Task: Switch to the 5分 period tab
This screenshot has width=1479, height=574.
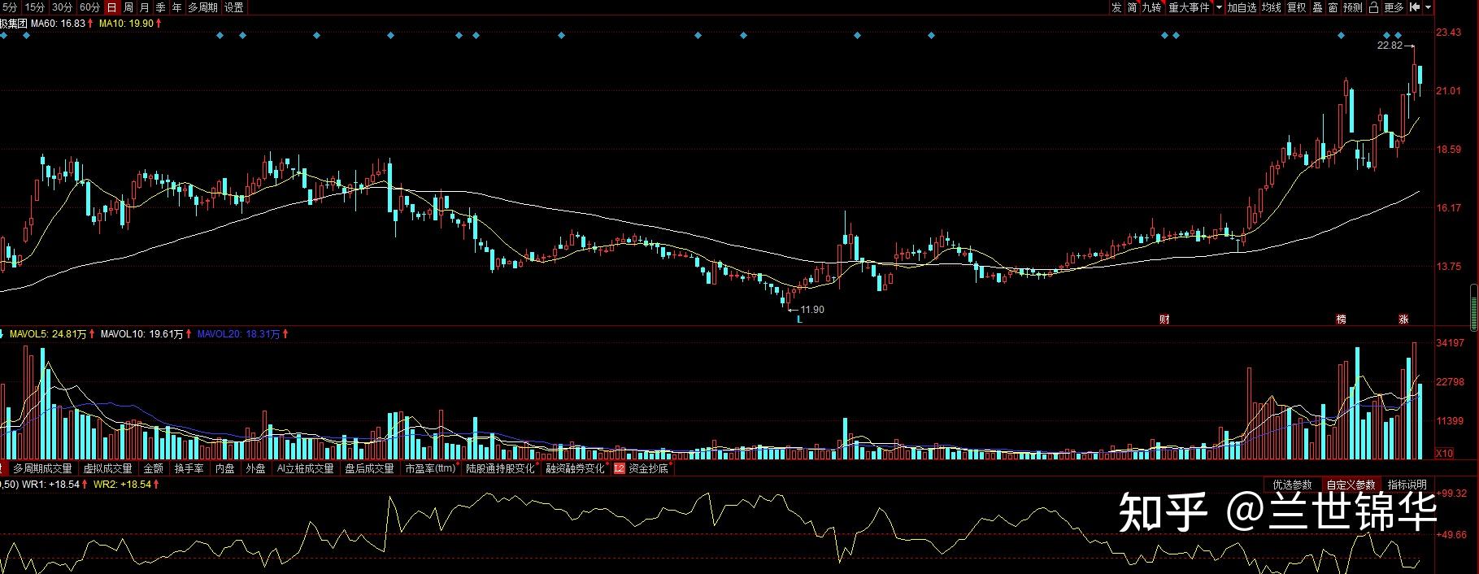Action: 10,7
